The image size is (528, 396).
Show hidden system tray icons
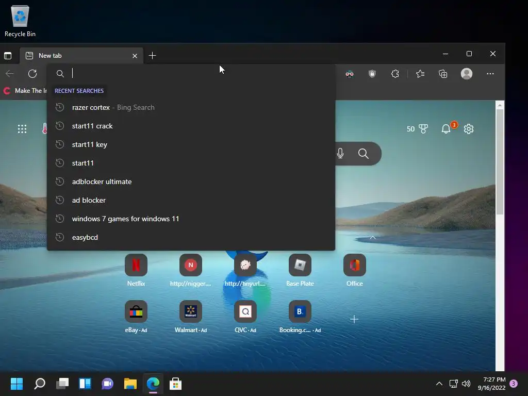point(439,384)
